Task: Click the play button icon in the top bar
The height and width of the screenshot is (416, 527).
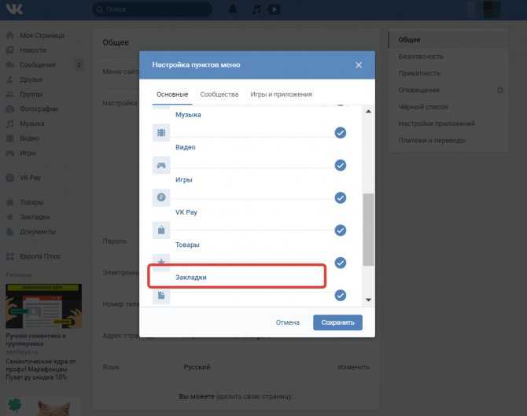Action: point(274,9)
